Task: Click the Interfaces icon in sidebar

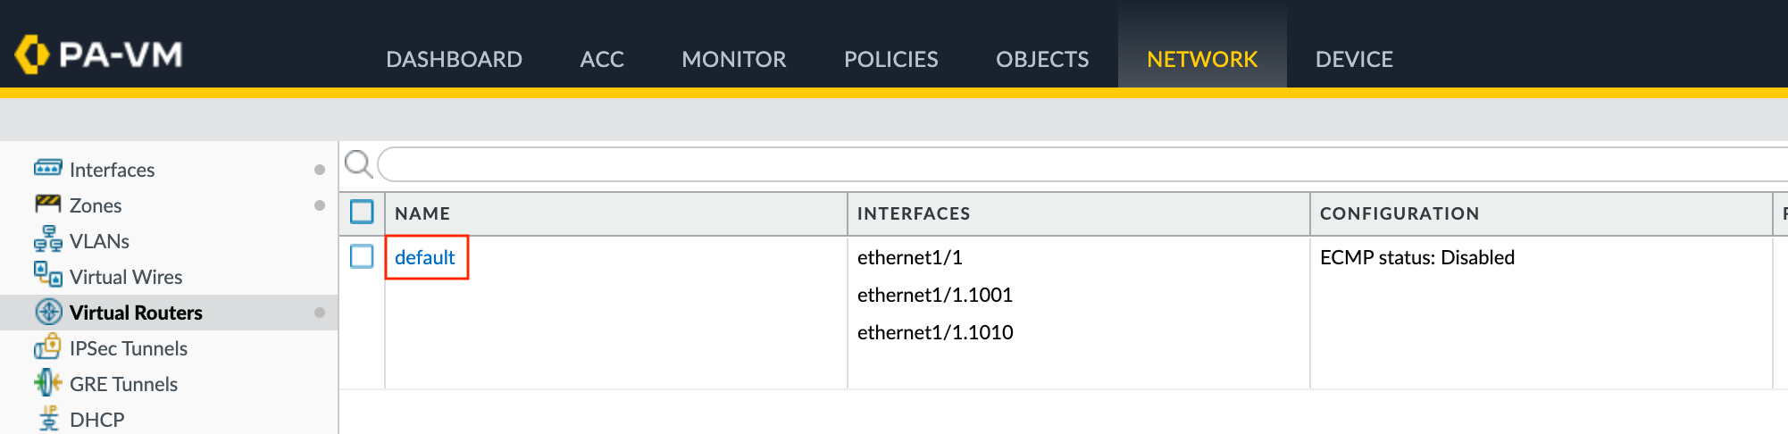Action: (x=47, y=168)
